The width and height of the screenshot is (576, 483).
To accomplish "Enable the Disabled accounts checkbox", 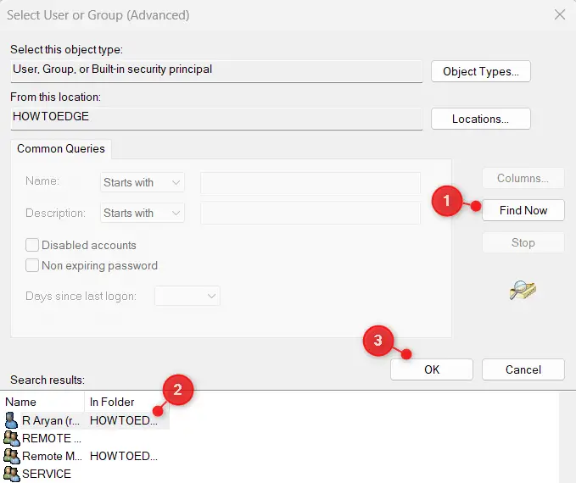I will [x=32, y=245].
